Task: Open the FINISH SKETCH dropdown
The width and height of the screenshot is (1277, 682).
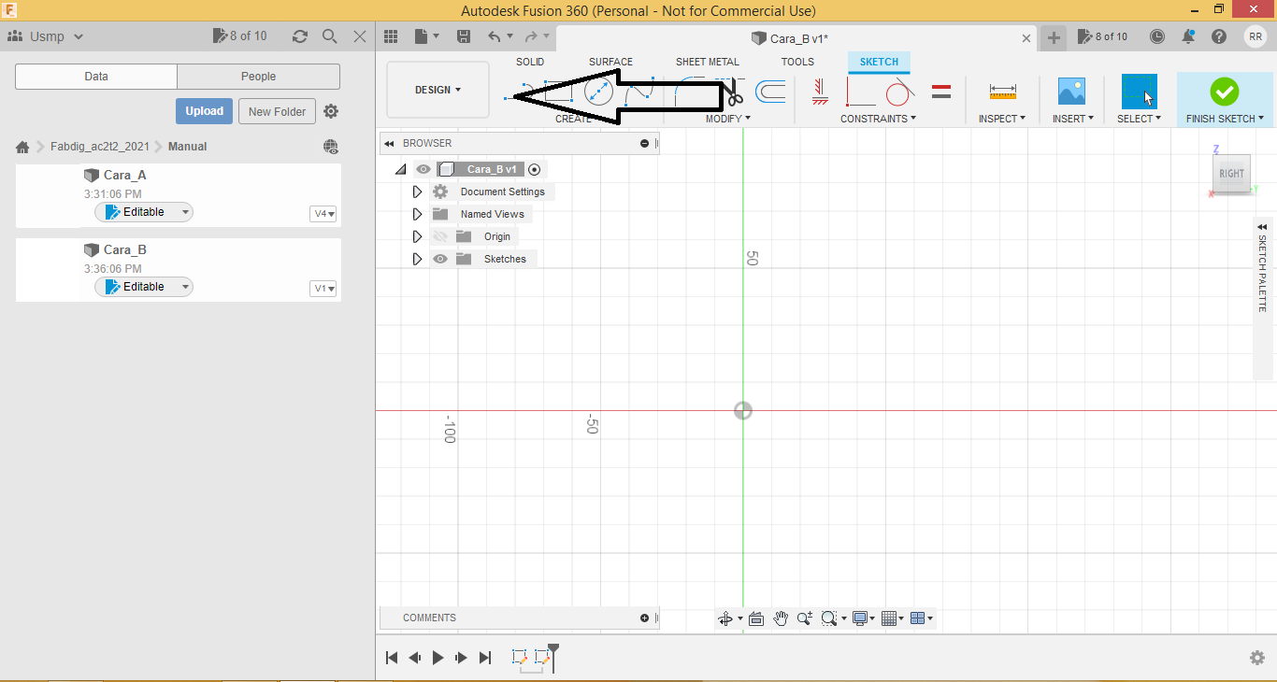Action: tap(1225, 119)
